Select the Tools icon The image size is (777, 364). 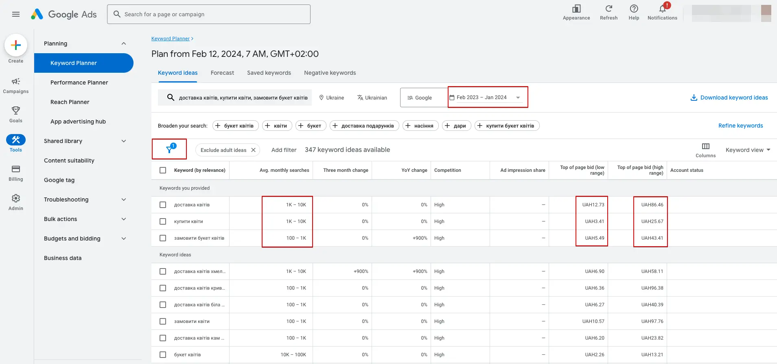pyautogui.click(x=16, y=140)
